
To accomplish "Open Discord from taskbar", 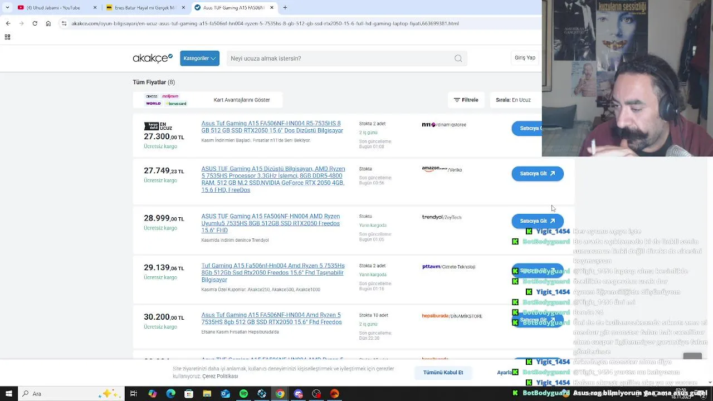I will [x=298, y=394].
